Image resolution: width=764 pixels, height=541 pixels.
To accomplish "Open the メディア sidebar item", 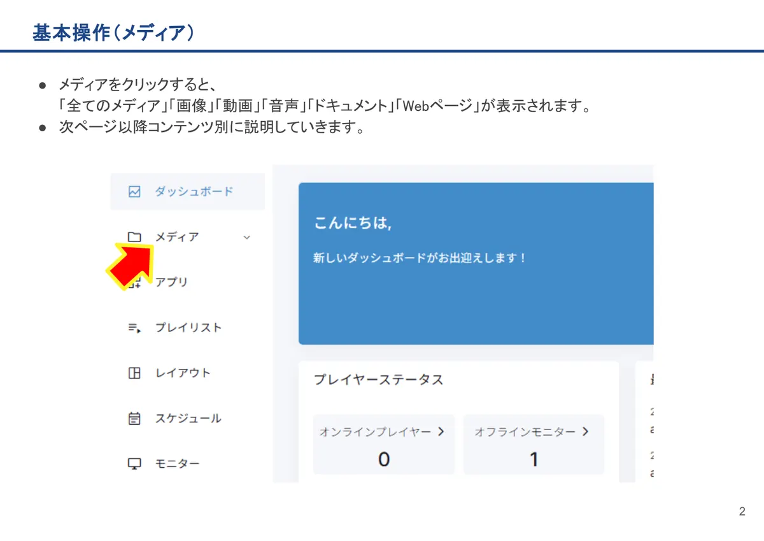I will coord(187,237).
